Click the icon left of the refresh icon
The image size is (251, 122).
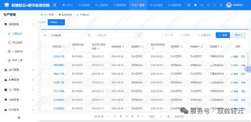pyautogui.click(x=202, y=5)
